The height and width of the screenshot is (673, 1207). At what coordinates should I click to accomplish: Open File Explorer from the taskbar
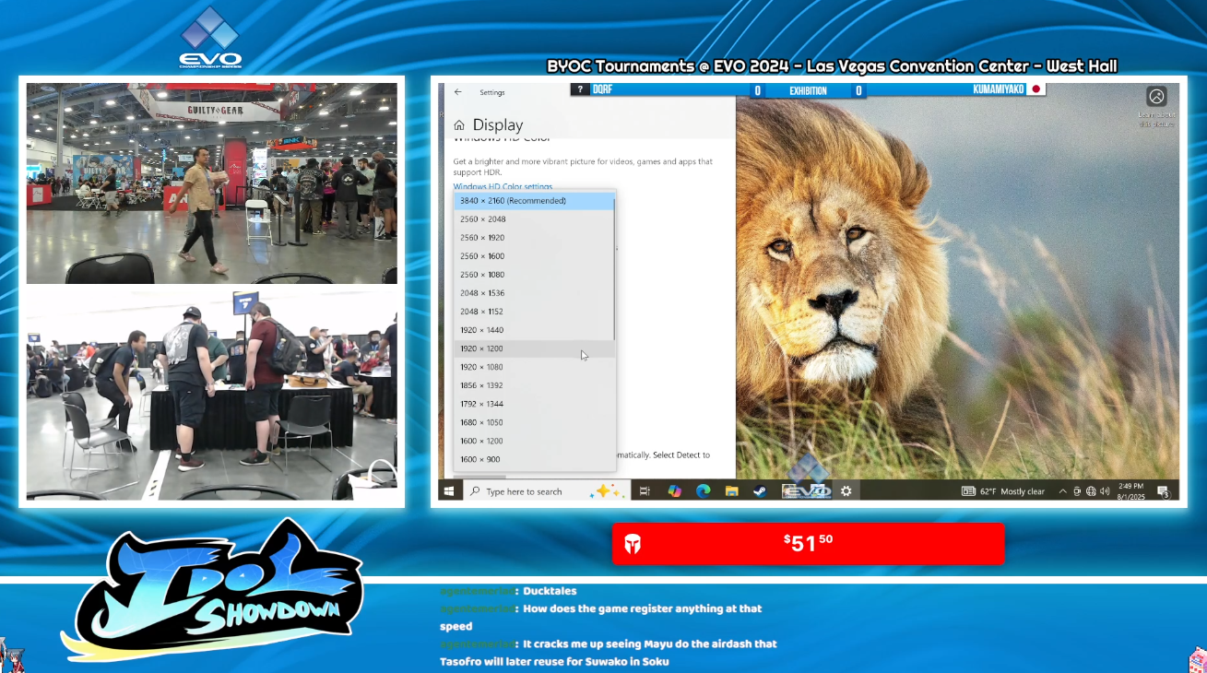[731, 491]
